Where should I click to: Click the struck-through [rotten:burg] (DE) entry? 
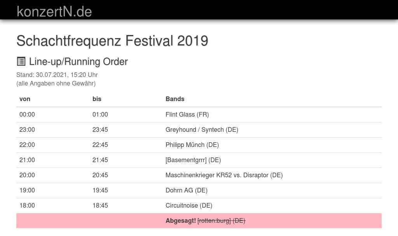click(x=221, y=220)
